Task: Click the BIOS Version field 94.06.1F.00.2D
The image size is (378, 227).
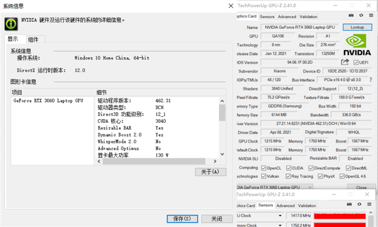Action: 300,62
